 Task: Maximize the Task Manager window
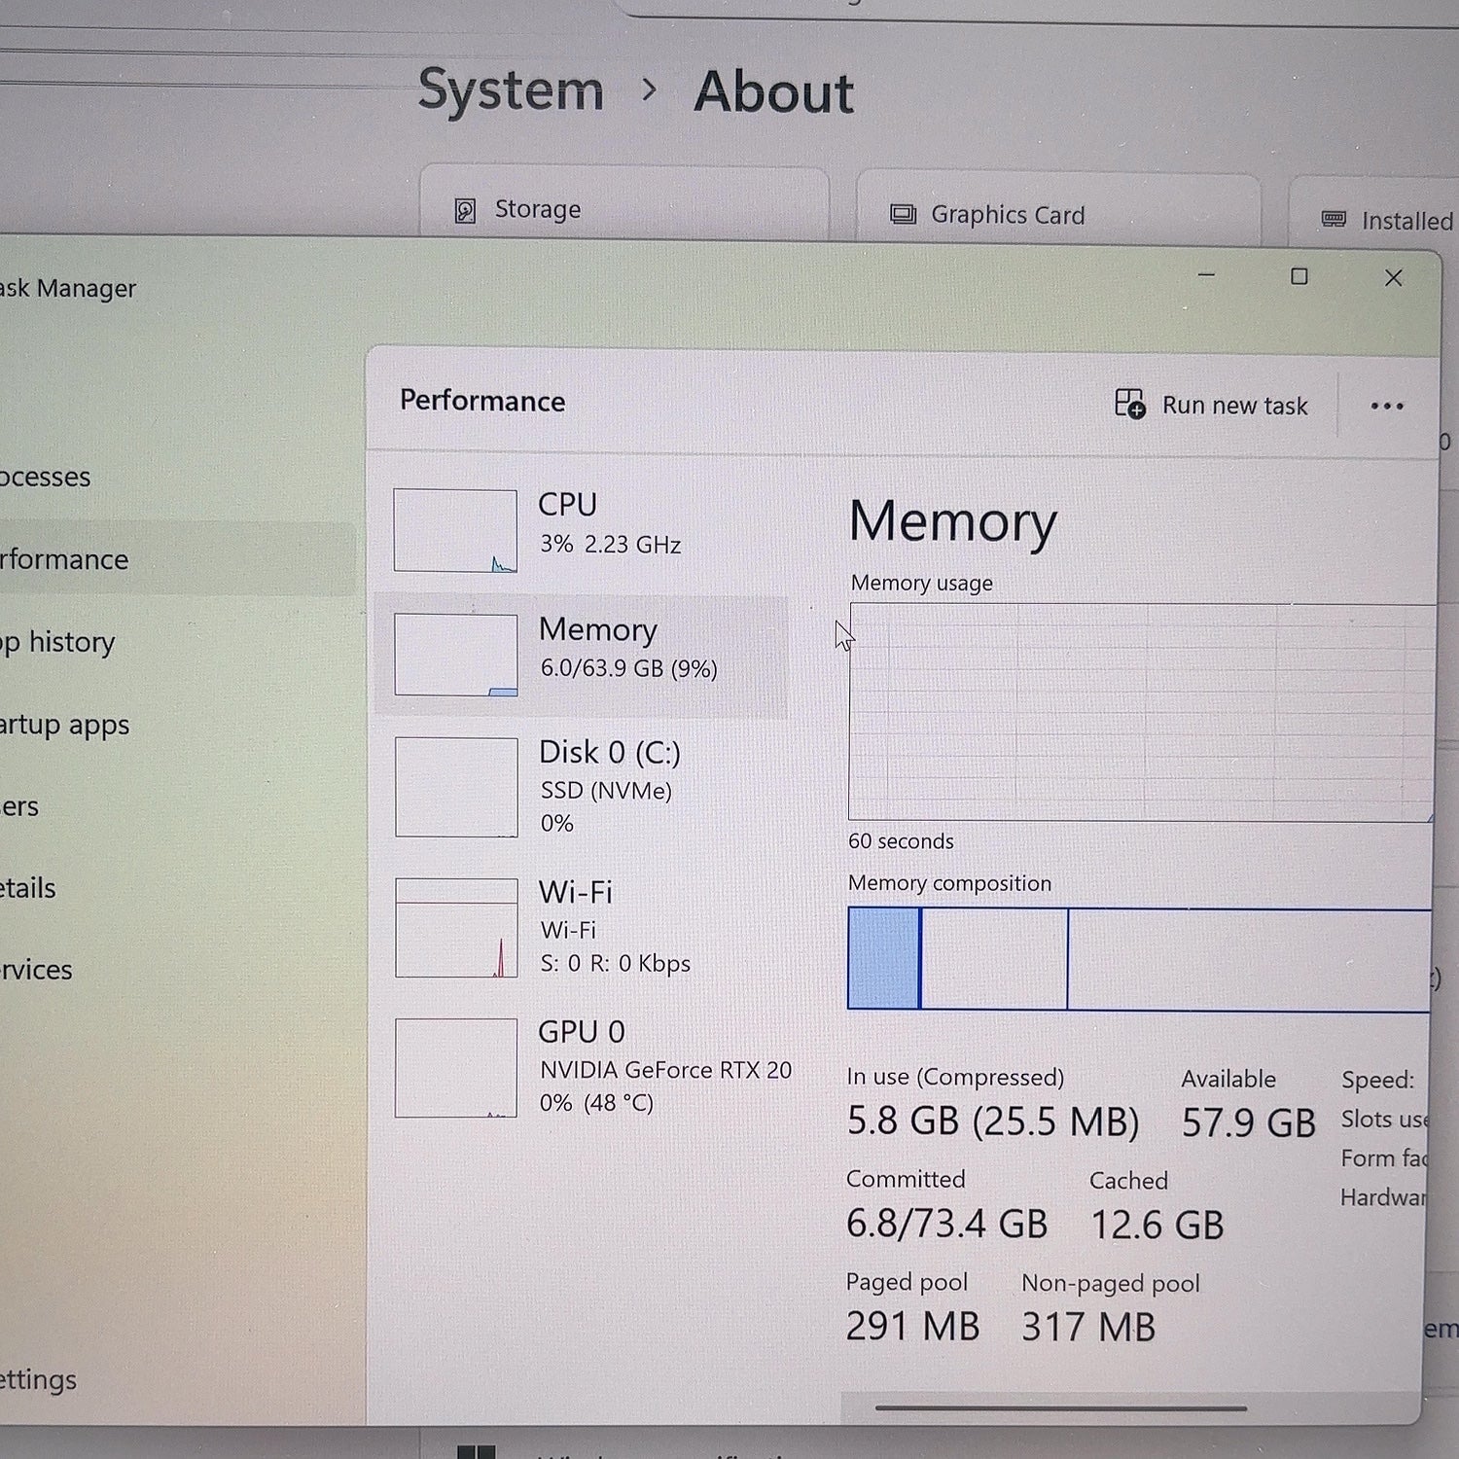click(1299, 277)
